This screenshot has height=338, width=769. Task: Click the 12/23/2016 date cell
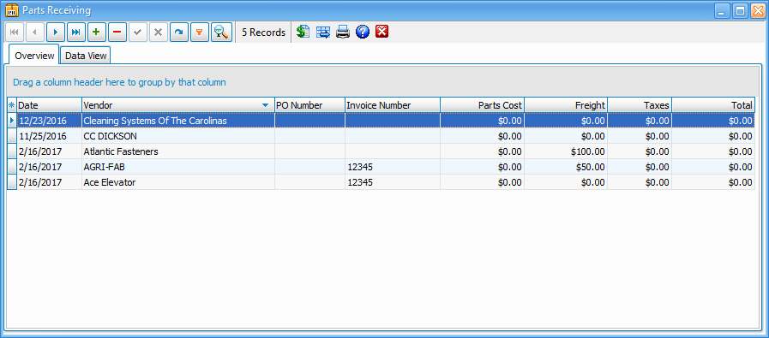point(49,121)
